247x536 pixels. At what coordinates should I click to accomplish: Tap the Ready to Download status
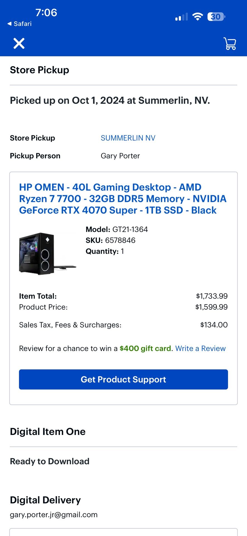50,461
